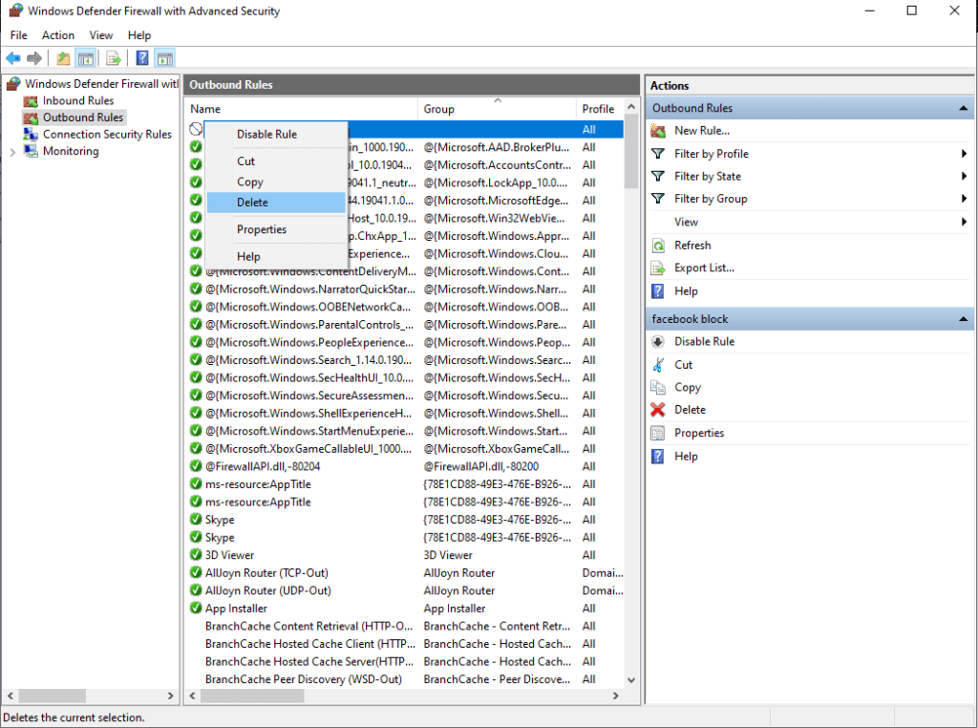Click the Inbound Rules tree icon

pos(31,101)
